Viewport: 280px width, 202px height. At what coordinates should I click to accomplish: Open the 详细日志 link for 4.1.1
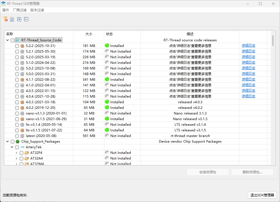coord(249,79)
